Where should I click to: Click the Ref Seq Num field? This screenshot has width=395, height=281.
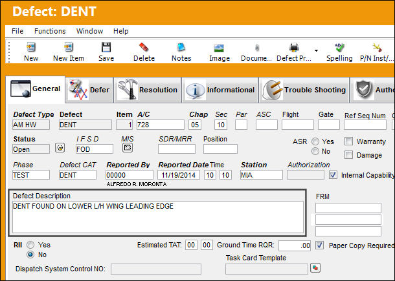click(365, 125)
